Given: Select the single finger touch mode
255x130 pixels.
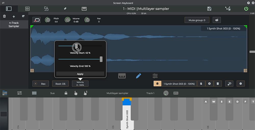Looking at the screenshot, I should coord(76,93).
